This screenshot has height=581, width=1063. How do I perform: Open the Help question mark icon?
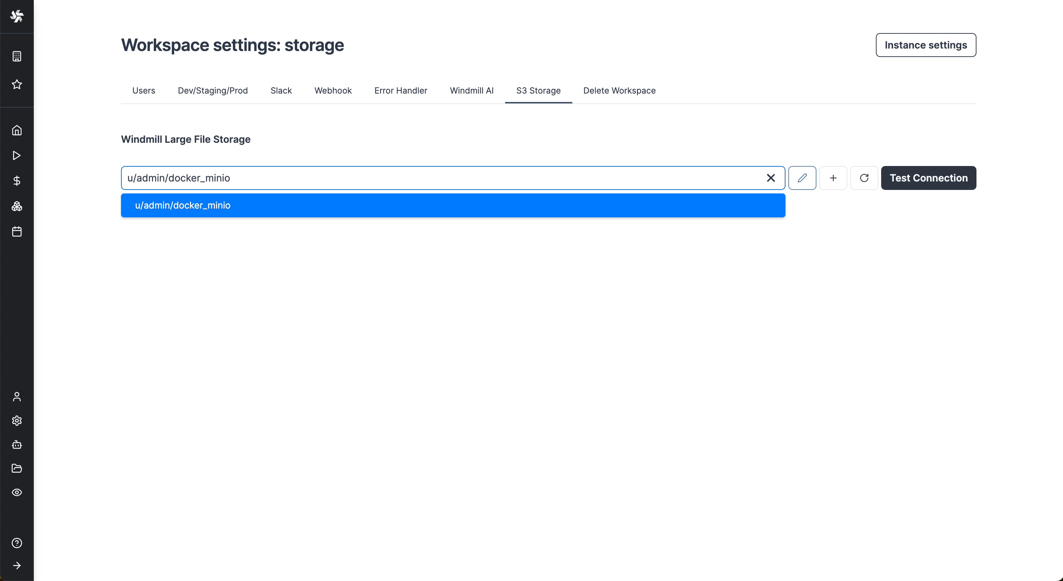click(x=17, y=543)
